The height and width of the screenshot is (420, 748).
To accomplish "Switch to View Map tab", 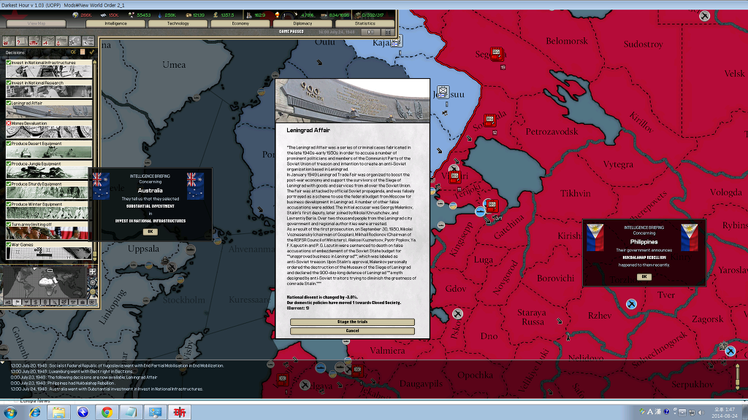I will 37,23.
